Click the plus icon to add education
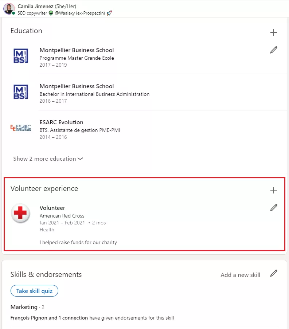 [274, 33]
